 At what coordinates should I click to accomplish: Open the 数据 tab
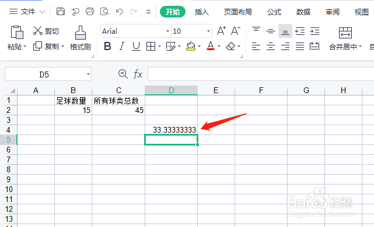303,12
